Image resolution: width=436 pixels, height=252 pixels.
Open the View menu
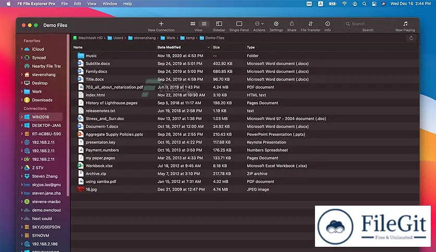pyautogui.click(x=92, y=4)
